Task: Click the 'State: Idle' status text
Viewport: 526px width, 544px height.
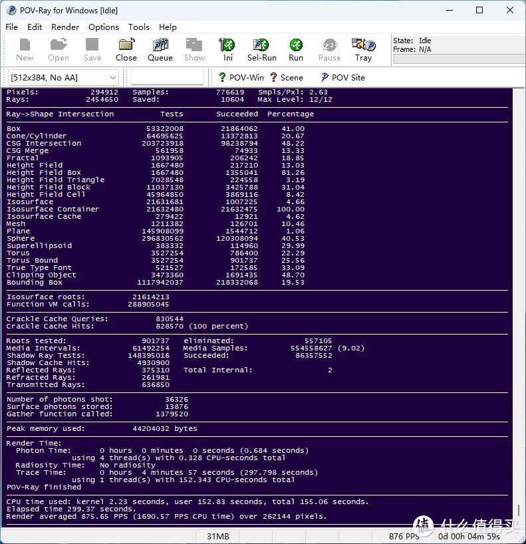Action: point(412,41)
